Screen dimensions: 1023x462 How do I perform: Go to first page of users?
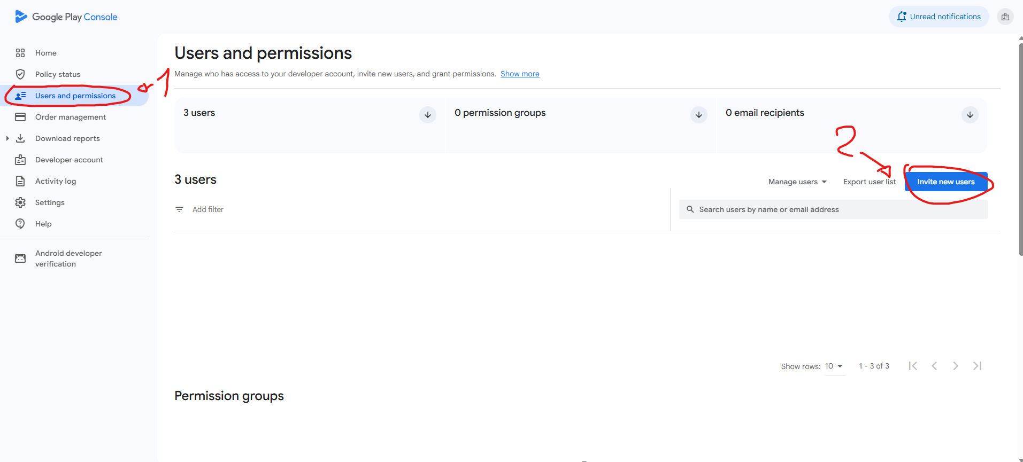[x=913, y=366]
